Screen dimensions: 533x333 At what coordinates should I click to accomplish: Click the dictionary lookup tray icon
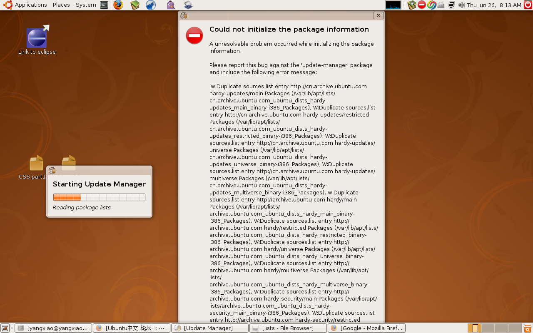(x=412, y=5)
